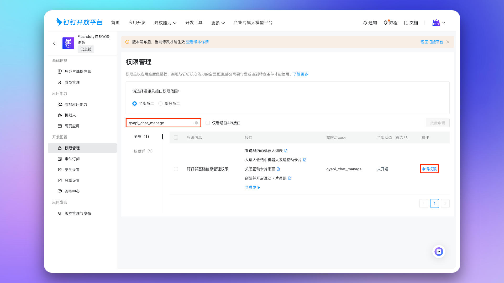Viewport: 504px width, 283px height.
Task: Click the tutorial lightbulb icon
Action: pyautogui.click(x=385, y=23)
